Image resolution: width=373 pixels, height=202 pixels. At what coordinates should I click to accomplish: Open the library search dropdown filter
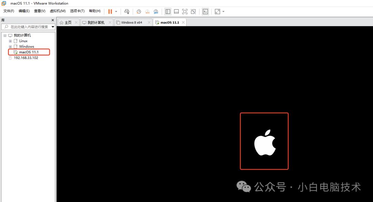(53, 26)
